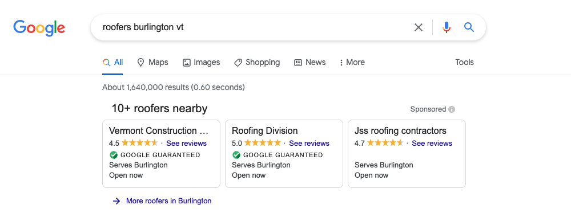Click Google Guaranteed checkmark on Roofing Division
571x221 pixels.
(236, 155)
